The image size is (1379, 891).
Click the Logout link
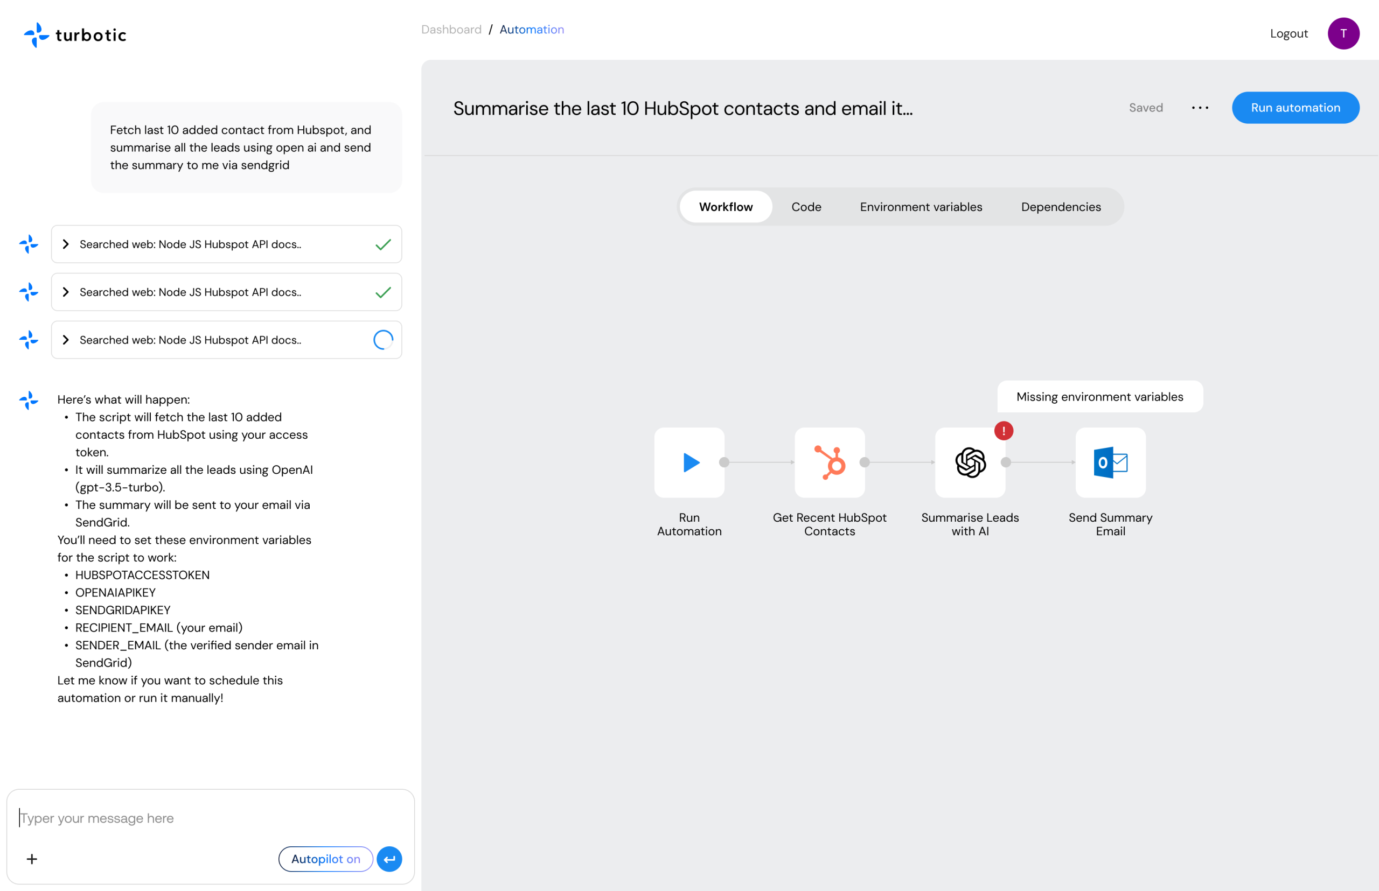tap(1288, 33)
